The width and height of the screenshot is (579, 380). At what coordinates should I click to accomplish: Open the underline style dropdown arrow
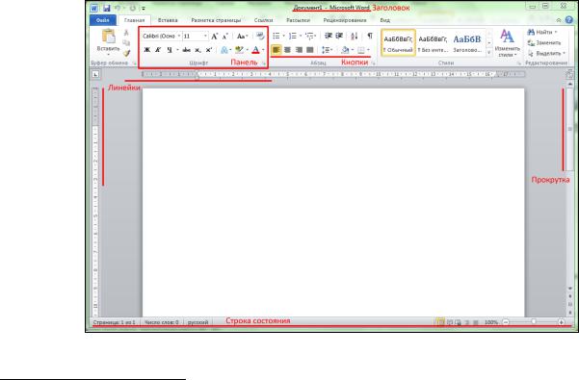click(x=177, y=50)
